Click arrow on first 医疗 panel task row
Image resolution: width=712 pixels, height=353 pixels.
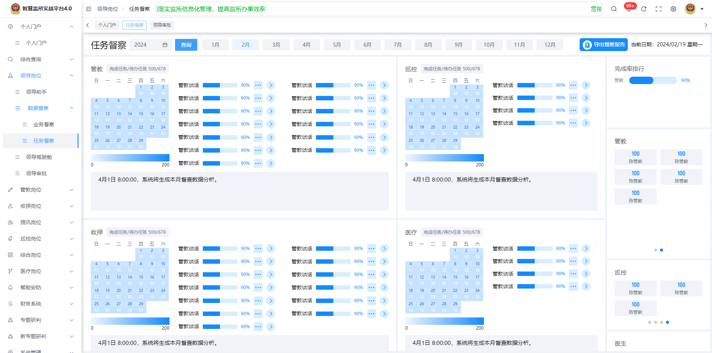pyautogui.click(x=586, y=249)
